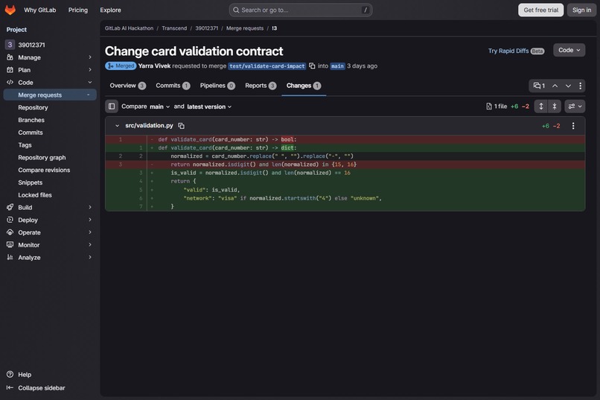Viewport: 600px width, 400px height.
Task: Collapse the src/validation.py diff
Action: click(x=117, y=126)
